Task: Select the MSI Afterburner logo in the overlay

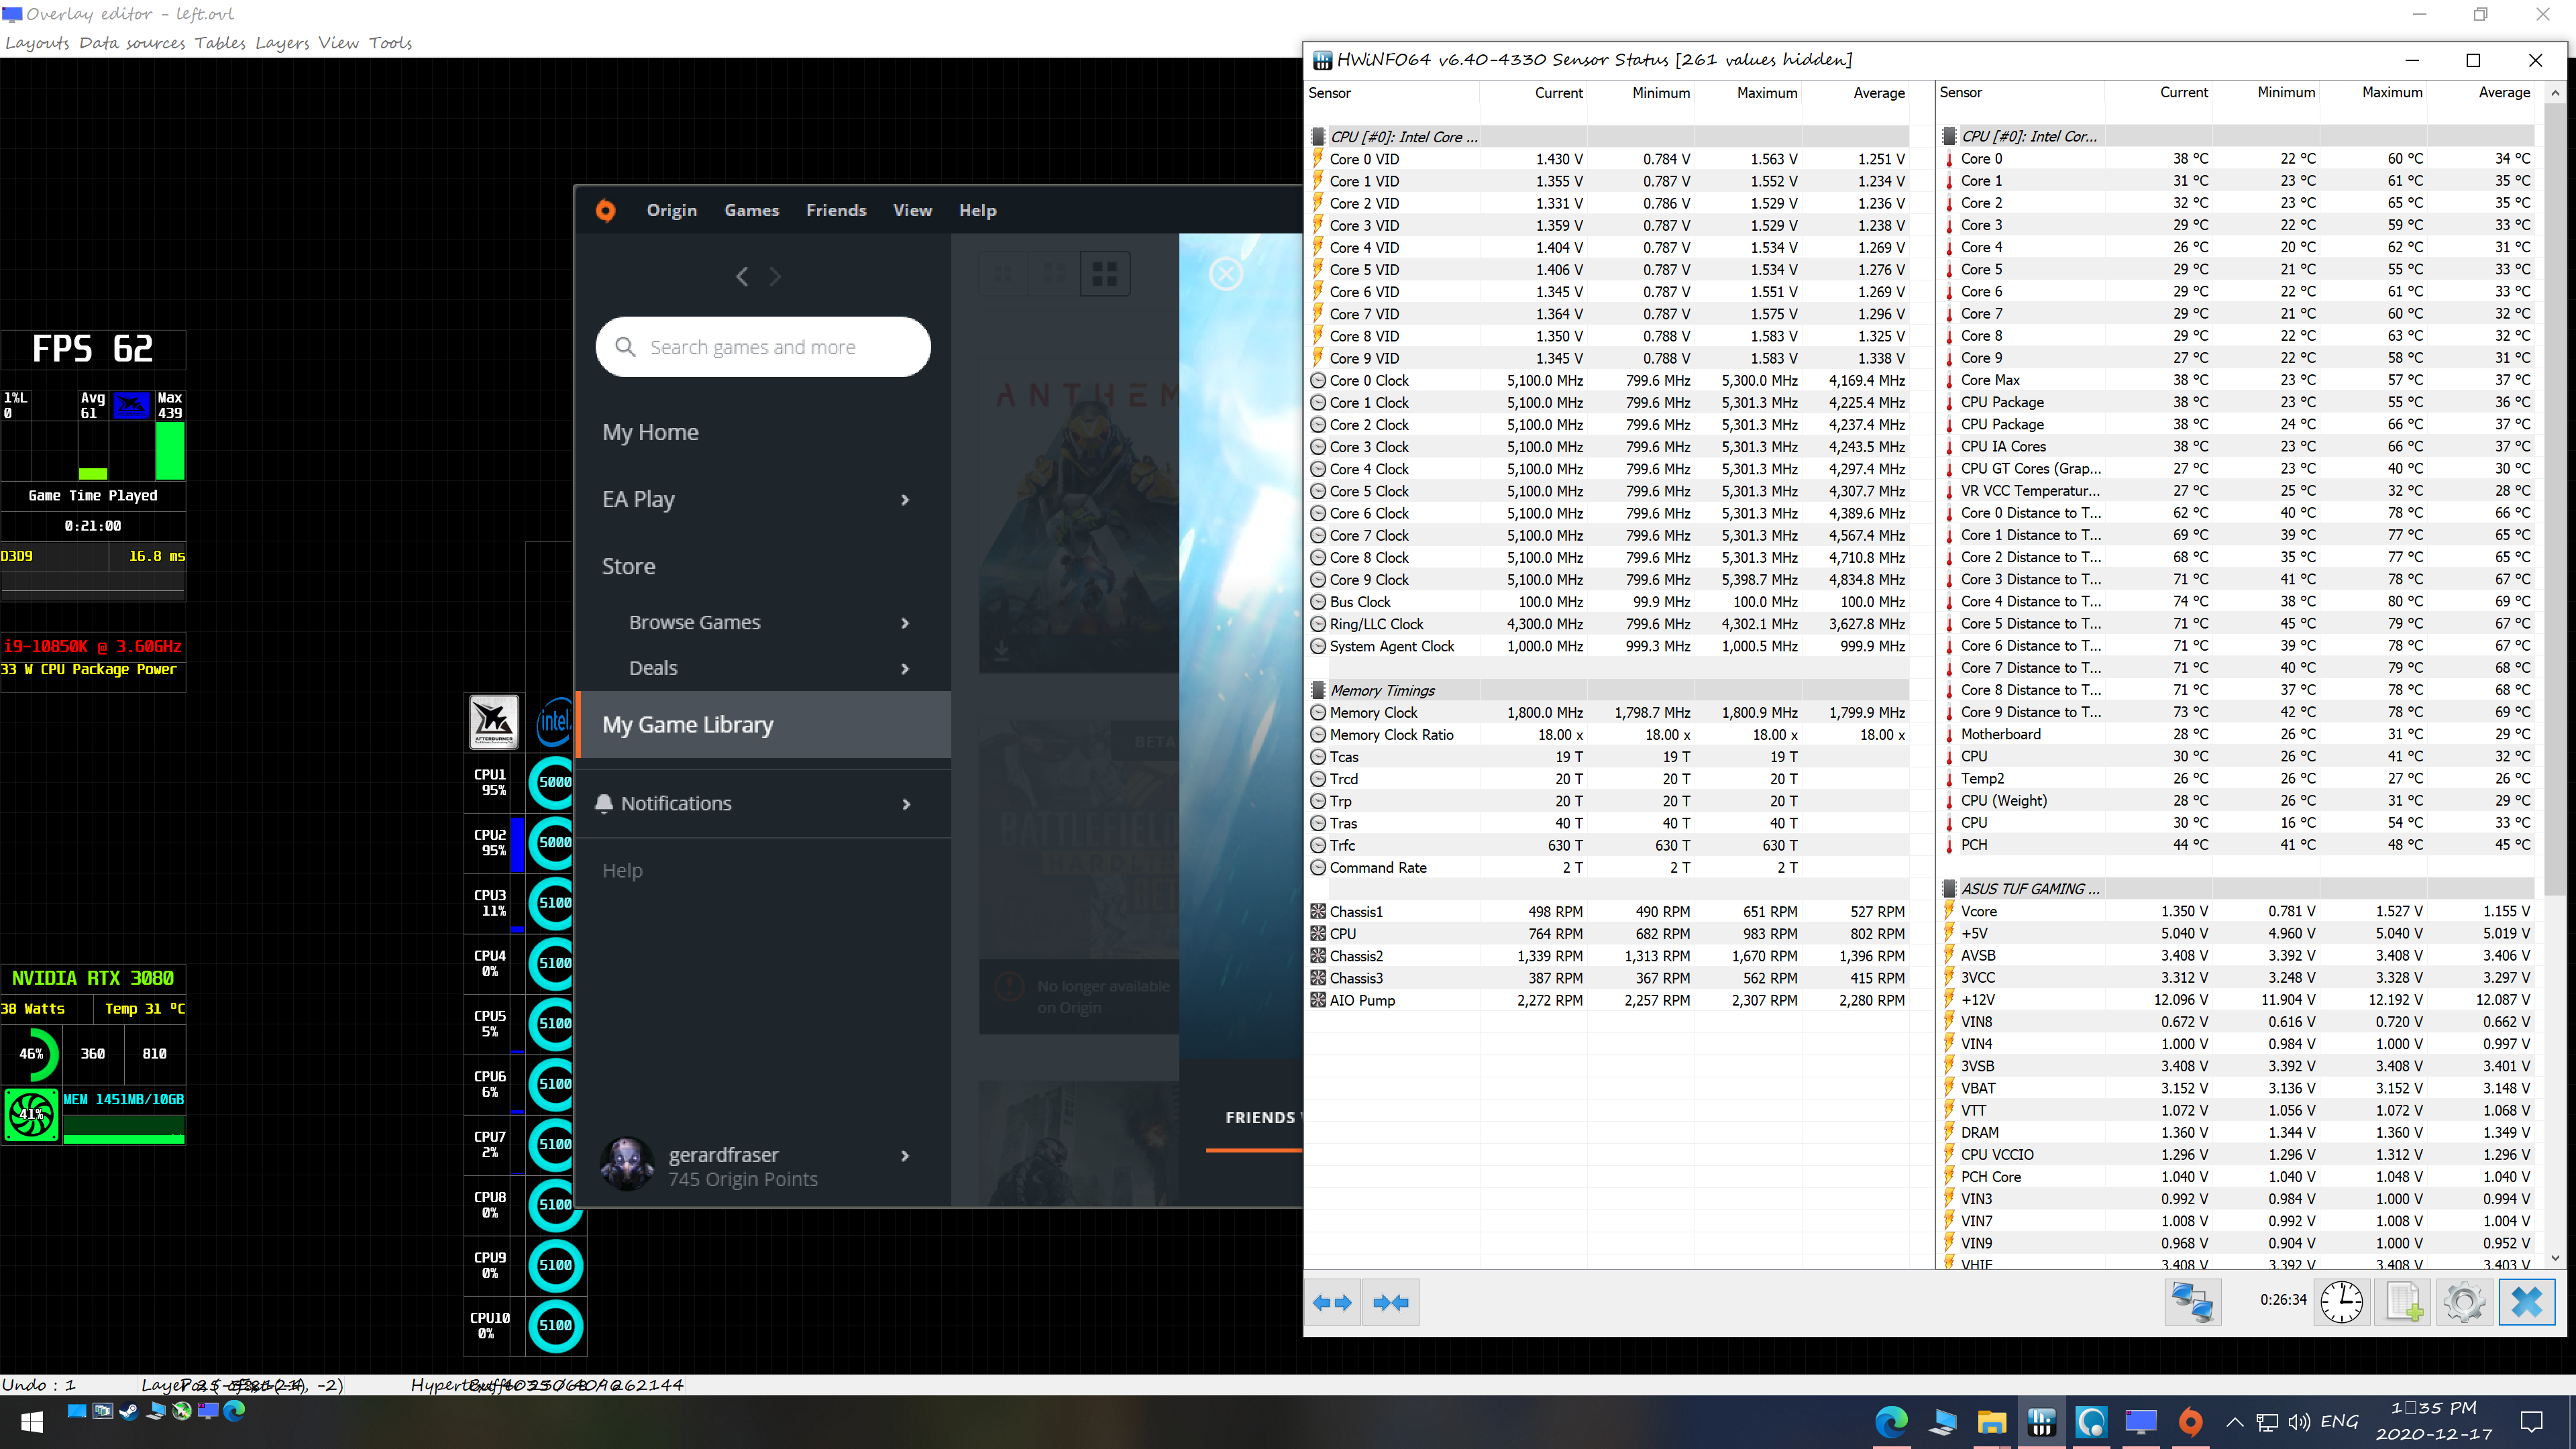Action: [494, 722]
